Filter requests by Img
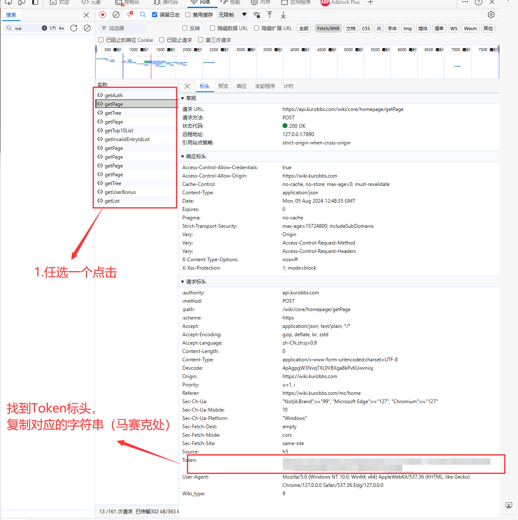518x520 pixels. click(408, 28)
